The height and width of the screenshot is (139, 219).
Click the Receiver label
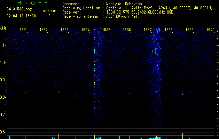(x=71, y=12)
